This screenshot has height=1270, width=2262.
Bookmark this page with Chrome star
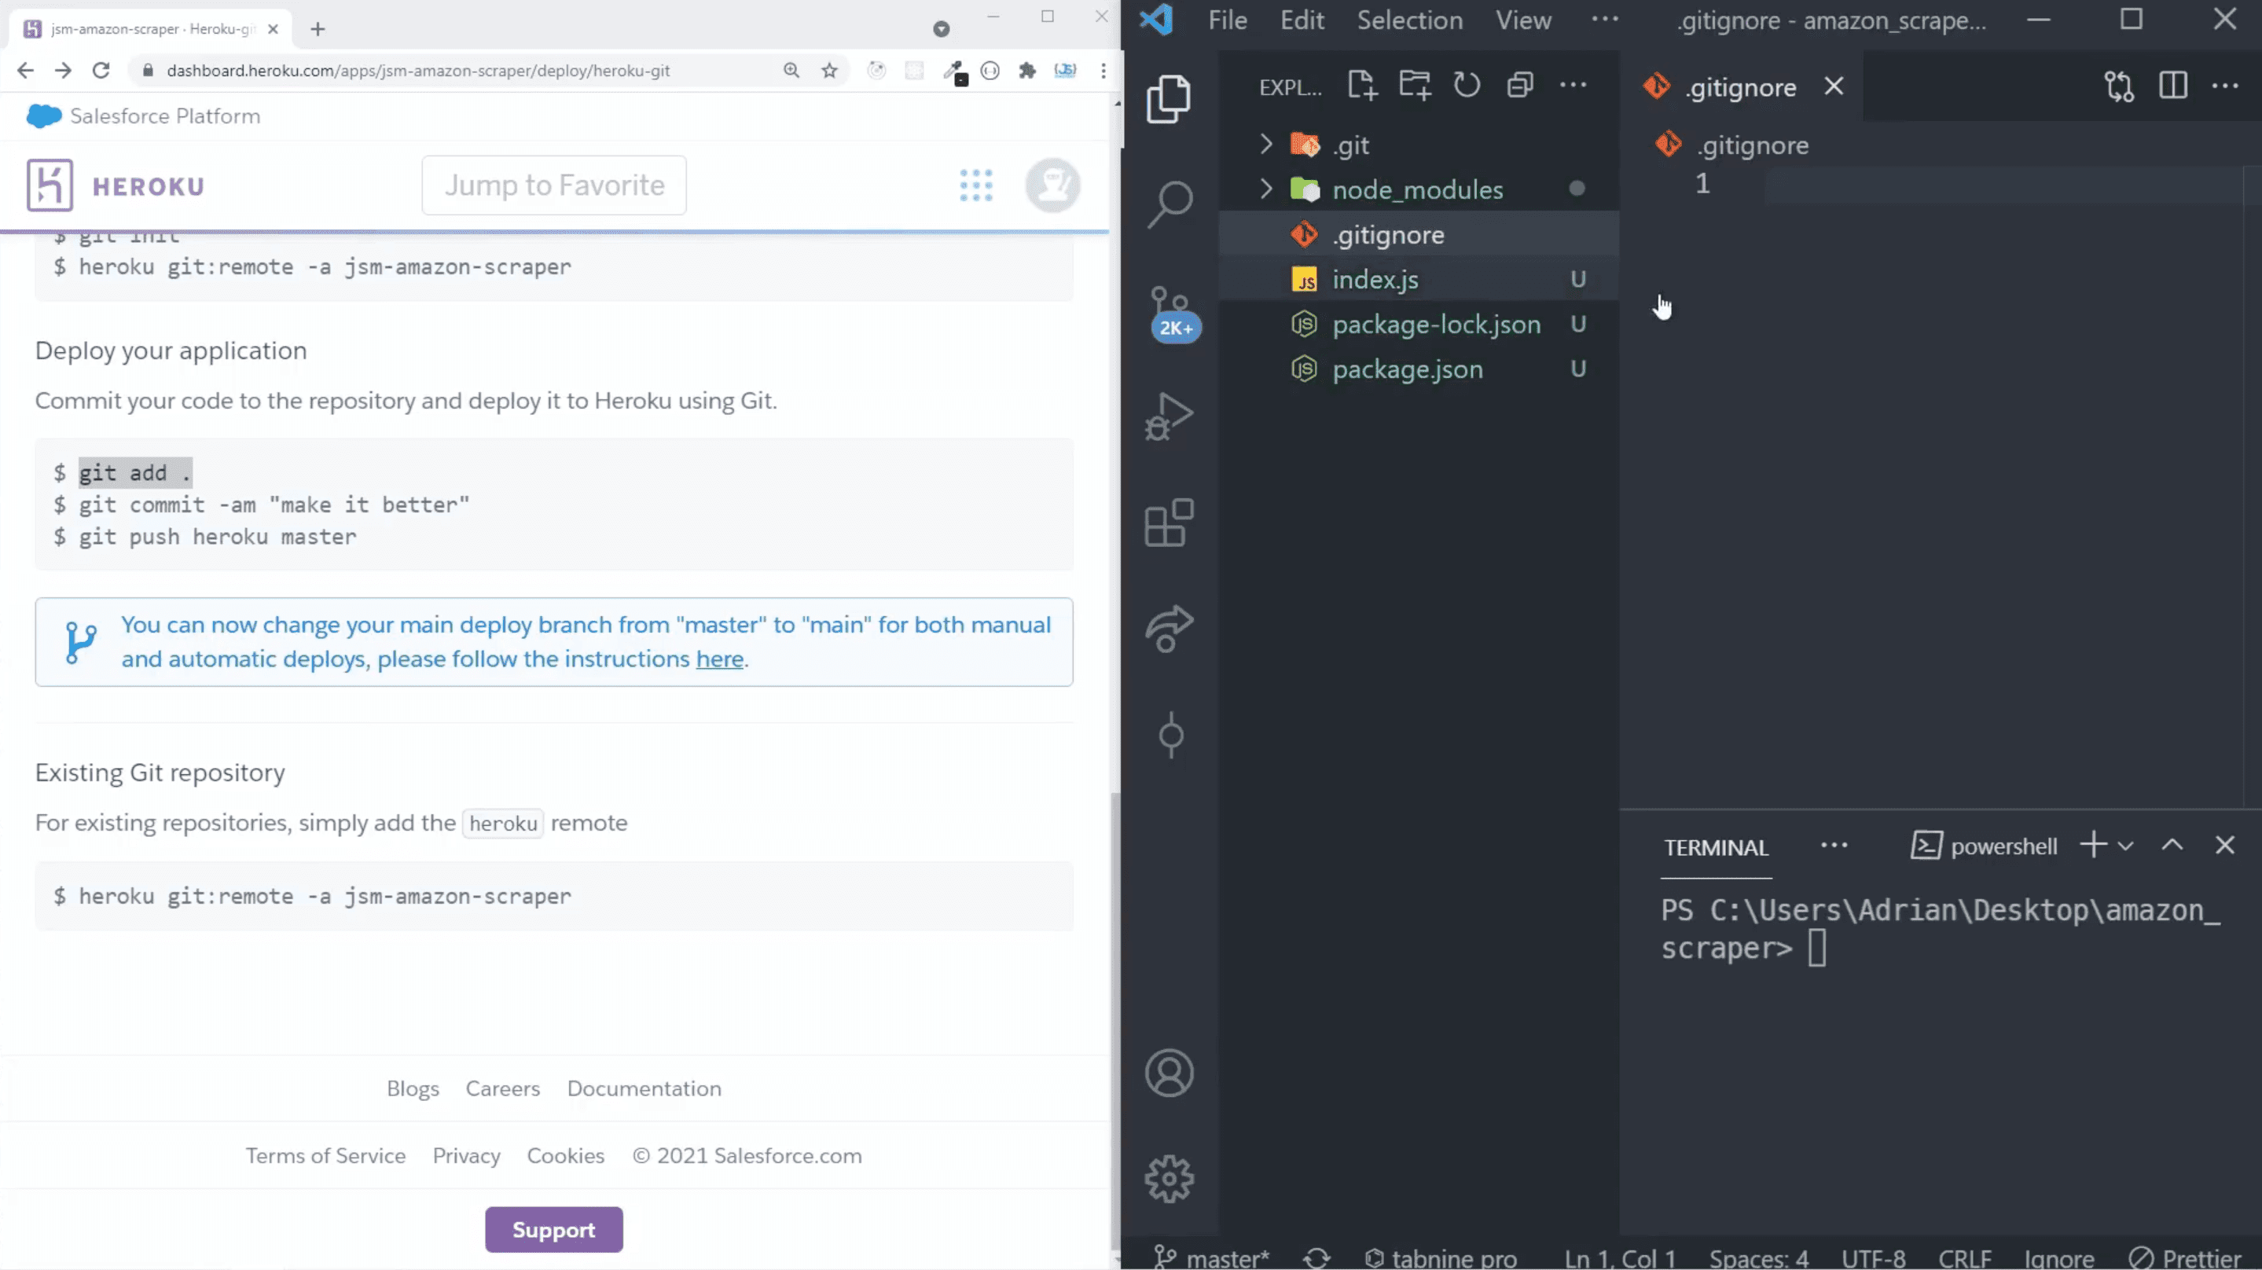click(x=829, y=70)
